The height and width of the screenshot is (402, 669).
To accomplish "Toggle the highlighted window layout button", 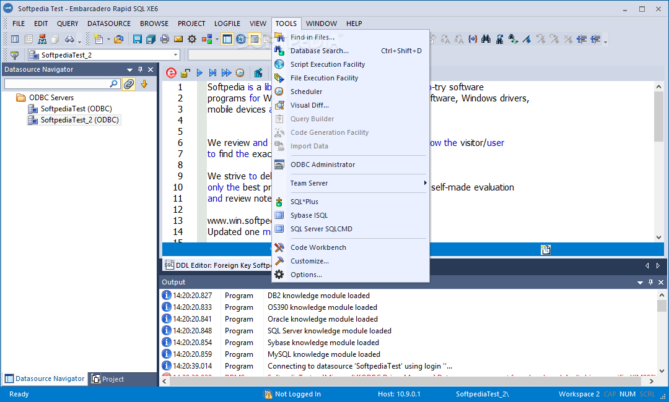I will [227, 39].
